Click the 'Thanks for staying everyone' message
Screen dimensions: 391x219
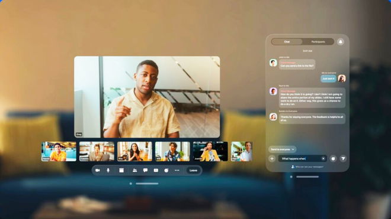312,119
